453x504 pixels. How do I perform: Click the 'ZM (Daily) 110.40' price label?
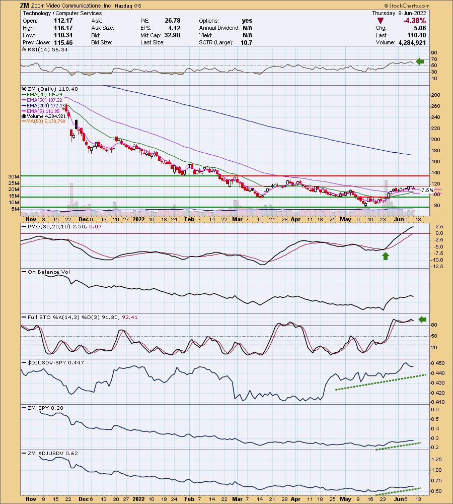point(53,89)
